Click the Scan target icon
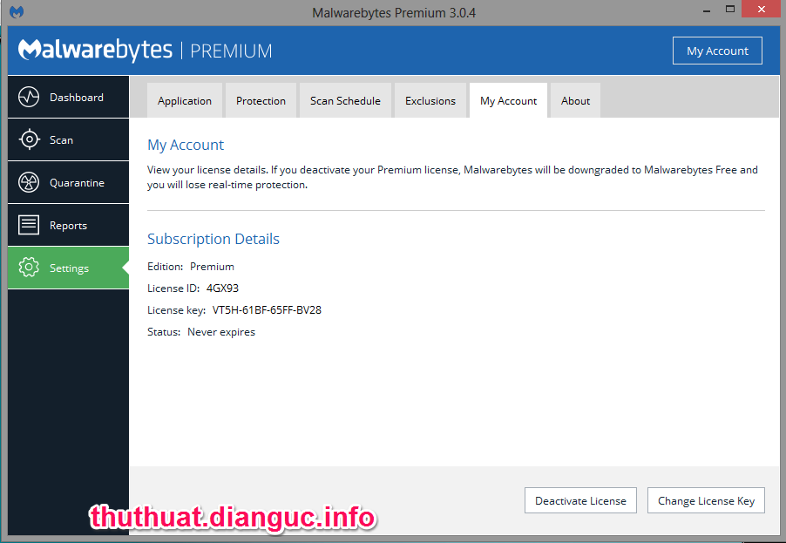 click(29, 139)
